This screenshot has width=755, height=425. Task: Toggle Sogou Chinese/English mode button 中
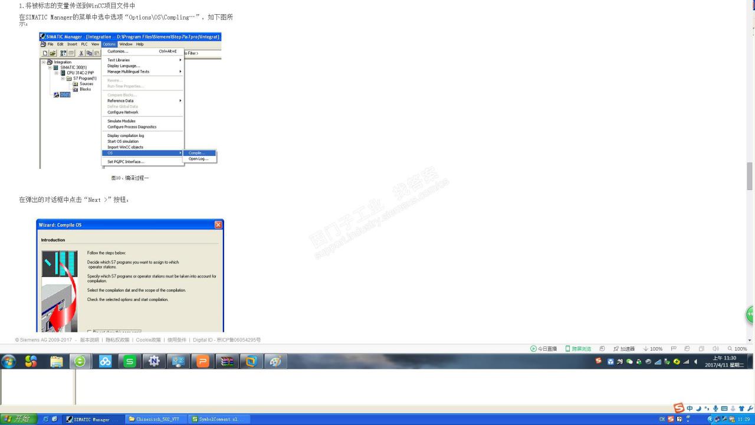coord(690,408)
